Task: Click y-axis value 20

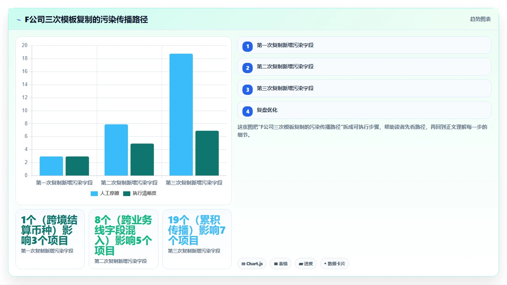Action: pyautogui.click(x=25, y=45)
